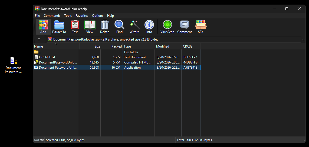309x147 pixels.
Task: Start VirusScan on the archive
Action: click(x=167, y=27)
